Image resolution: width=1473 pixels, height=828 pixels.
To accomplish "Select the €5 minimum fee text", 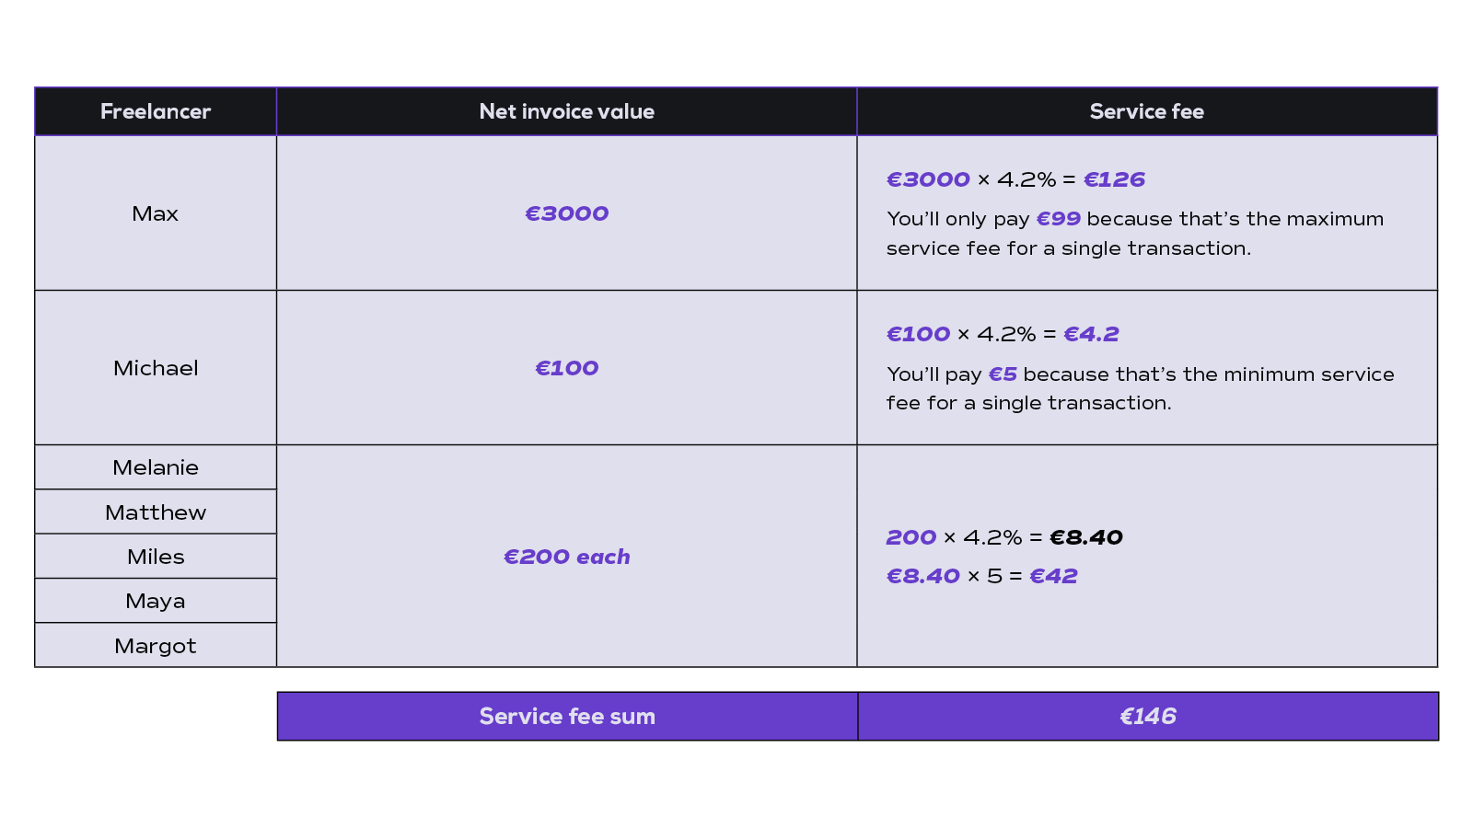I will pos(1003,374).
